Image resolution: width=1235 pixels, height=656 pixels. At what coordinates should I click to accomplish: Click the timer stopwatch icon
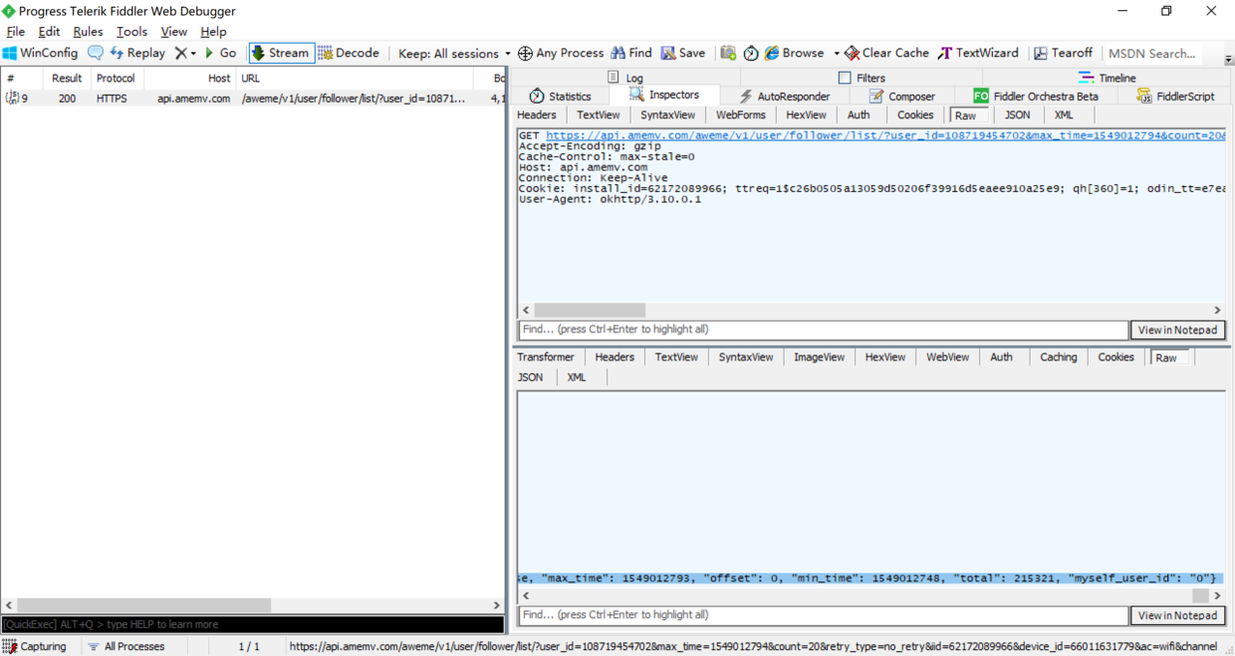coord(751,53)
